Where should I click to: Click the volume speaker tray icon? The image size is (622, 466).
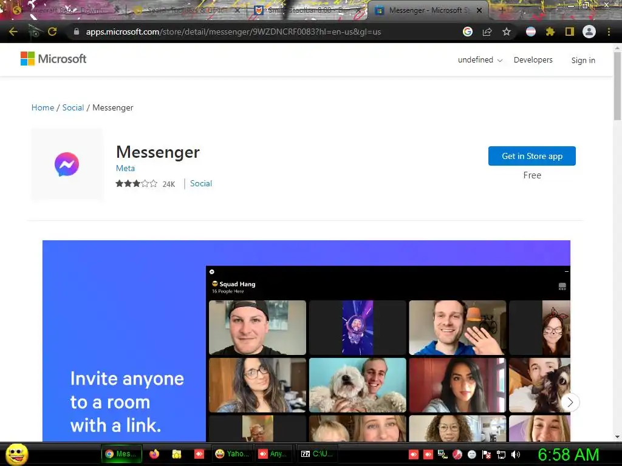tap(516, 454)
